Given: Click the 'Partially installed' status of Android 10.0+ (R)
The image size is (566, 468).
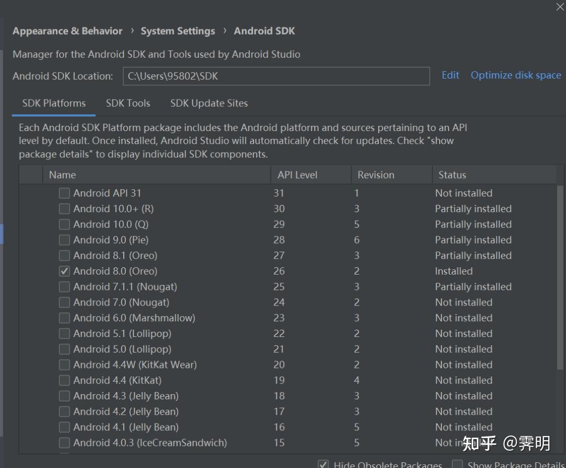Looking at the screenshot, I should [473, 209].
